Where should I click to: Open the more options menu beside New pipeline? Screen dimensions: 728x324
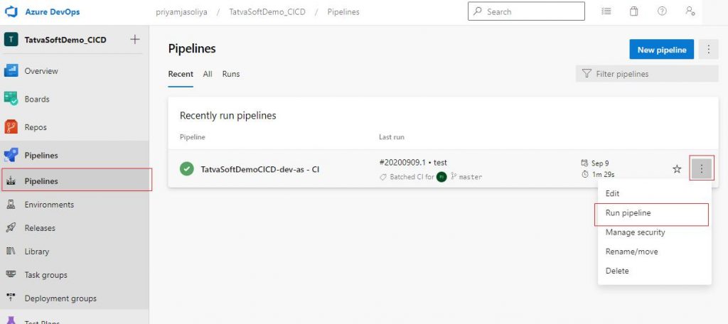point(709,50)
